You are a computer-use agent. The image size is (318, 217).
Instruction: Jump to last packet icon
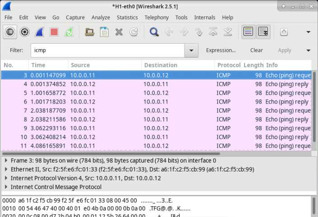(x=228, y=32)
